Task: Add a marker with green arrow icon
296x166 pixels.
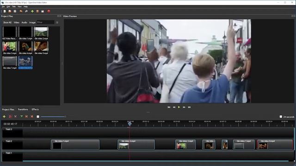Action: point(22,117)
